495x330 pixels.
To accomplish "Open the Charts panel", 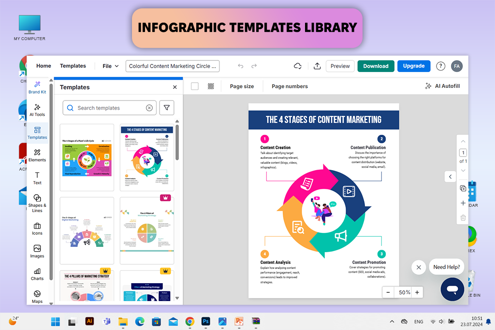I will pyautogui.click(x=37, y=274).
